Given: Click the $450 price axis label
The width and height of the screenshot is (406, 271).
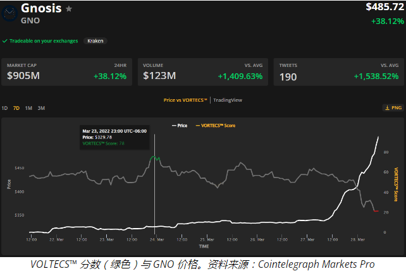Looking at the screenshot, I should (20, 168).
